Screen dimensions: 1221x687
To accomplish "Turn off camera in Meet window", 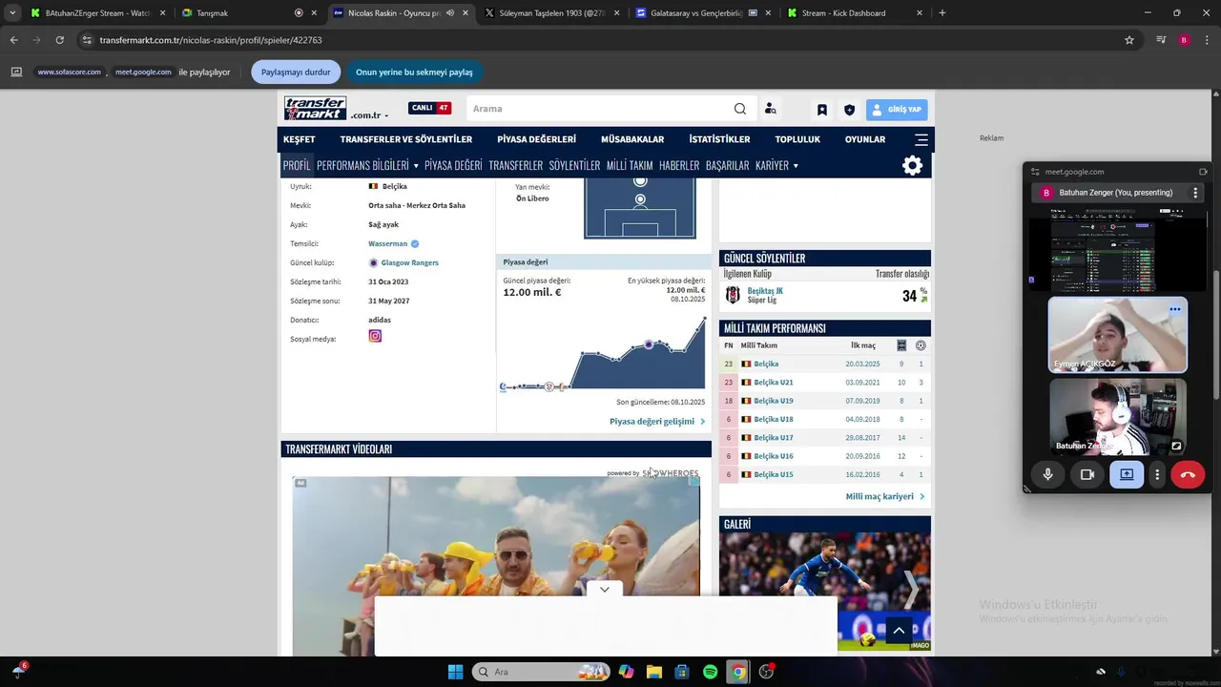I will tap(1086, 474).
